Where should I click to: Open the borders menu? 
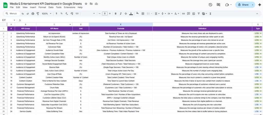coord(143,14)
